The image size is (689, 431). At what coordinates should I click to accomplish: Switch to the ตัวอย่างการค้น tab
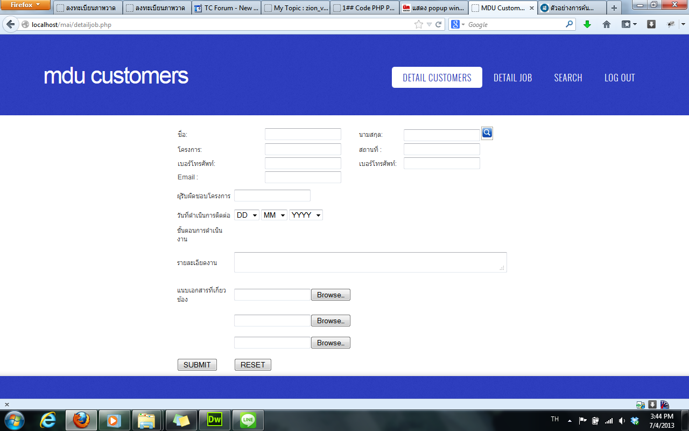572,8
